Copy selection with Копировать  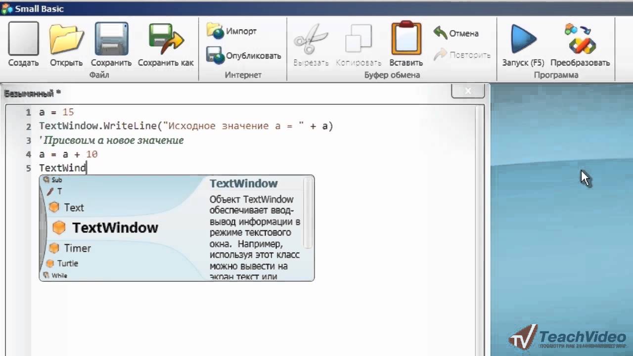(359, 44)
